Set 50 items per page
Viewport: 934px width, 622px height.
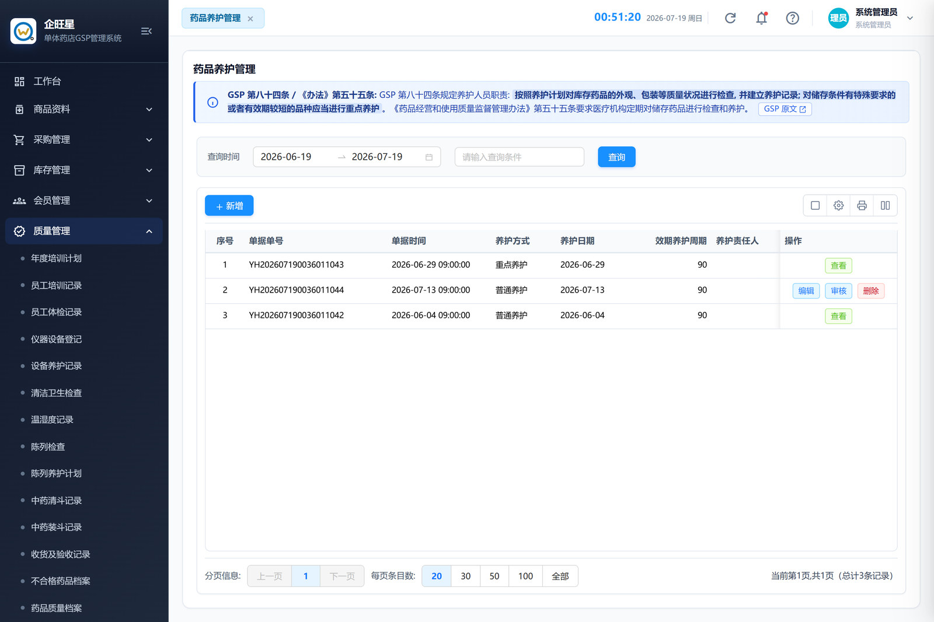point(494,576)
